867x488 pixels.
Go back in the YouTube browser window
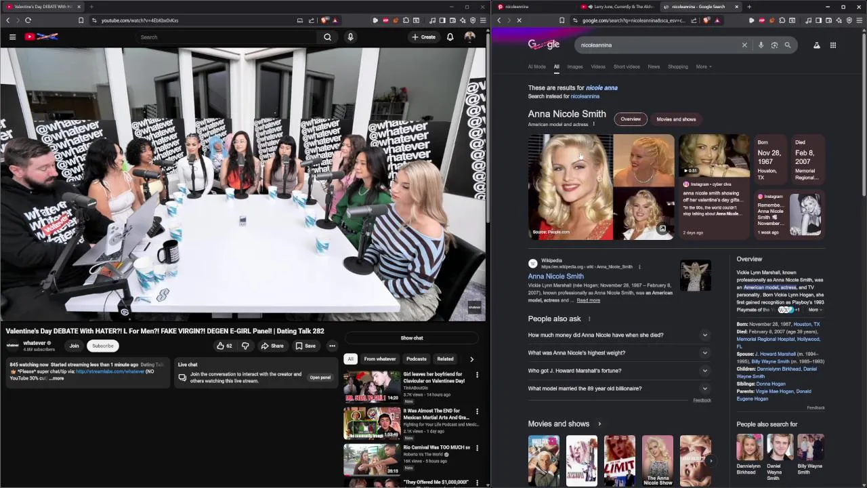click(x=8, y=20)
